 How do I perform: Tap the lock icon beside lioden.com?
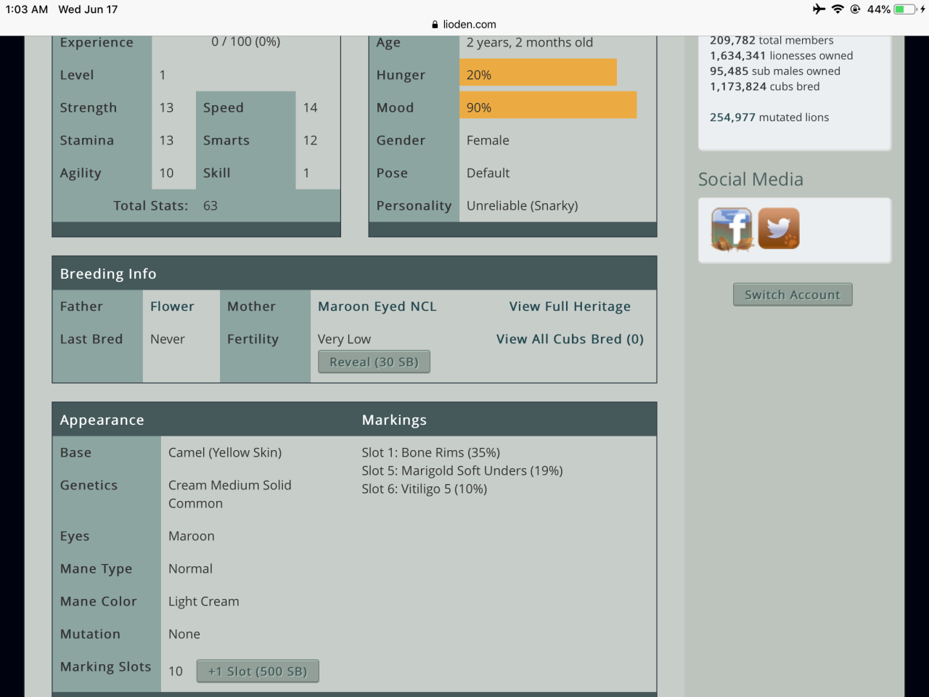435,25
